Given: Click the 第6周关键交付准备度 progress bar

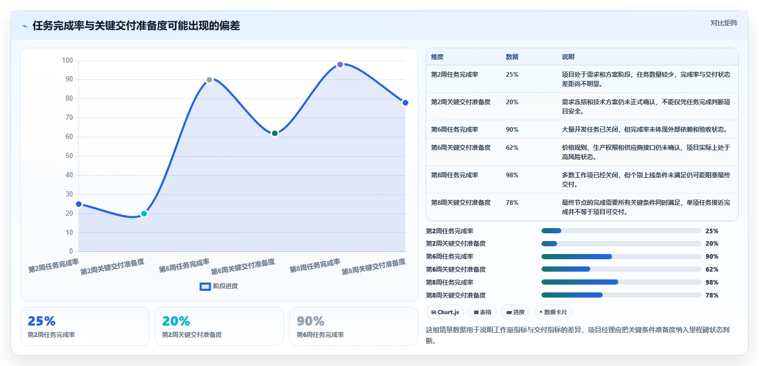Looking at the screenshot, I should coord(621,270).
